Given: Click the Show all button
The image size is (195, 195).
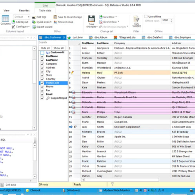Looking at the screenshot, I should (58, 48).
